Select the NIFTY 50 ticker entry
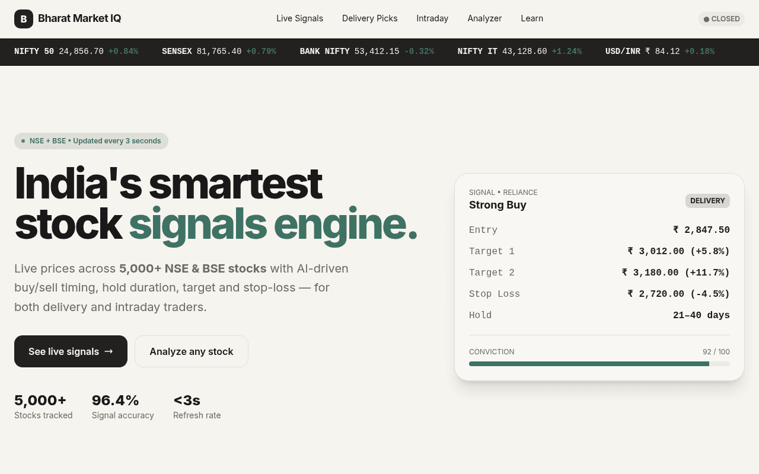Viewport: 759px width, 474px height. [76, 52]
